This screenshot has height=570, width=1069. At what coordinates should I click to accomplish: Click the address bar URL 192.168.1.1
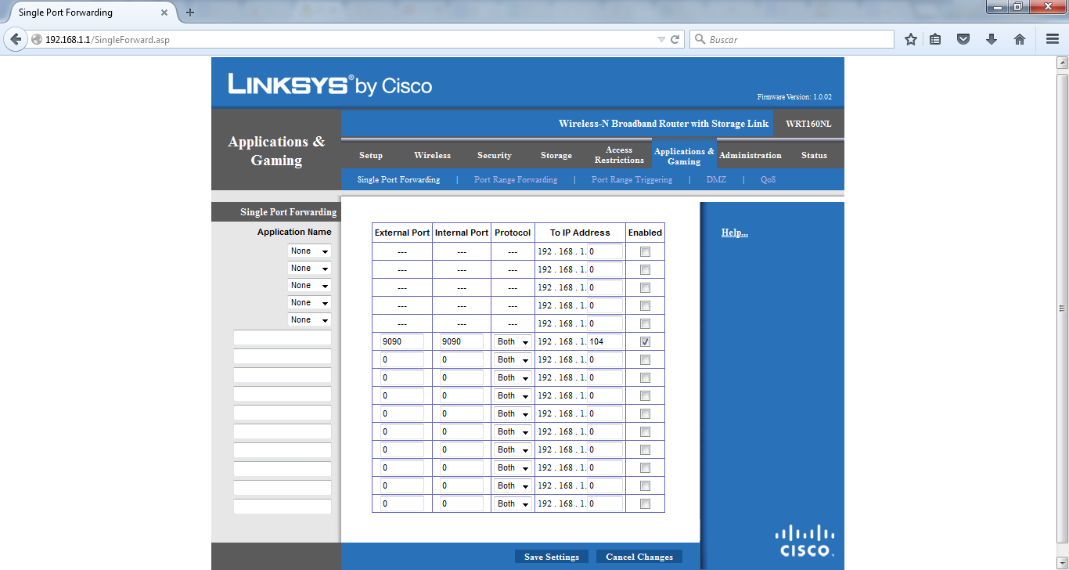coord(108,39)
